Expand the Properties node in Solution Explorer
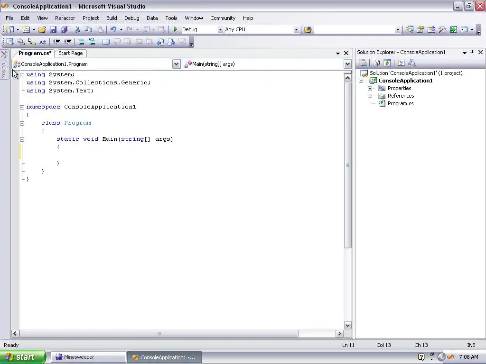 (370, 89)
